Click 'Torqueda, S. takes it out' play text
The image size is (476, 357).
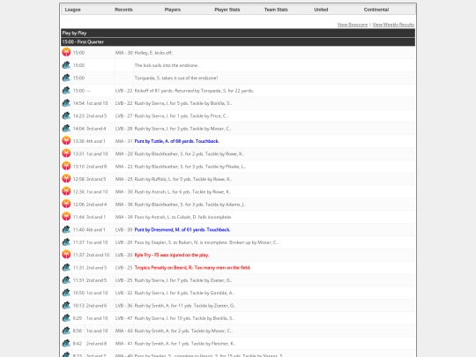pyautogui.click(x=176, y=78)
